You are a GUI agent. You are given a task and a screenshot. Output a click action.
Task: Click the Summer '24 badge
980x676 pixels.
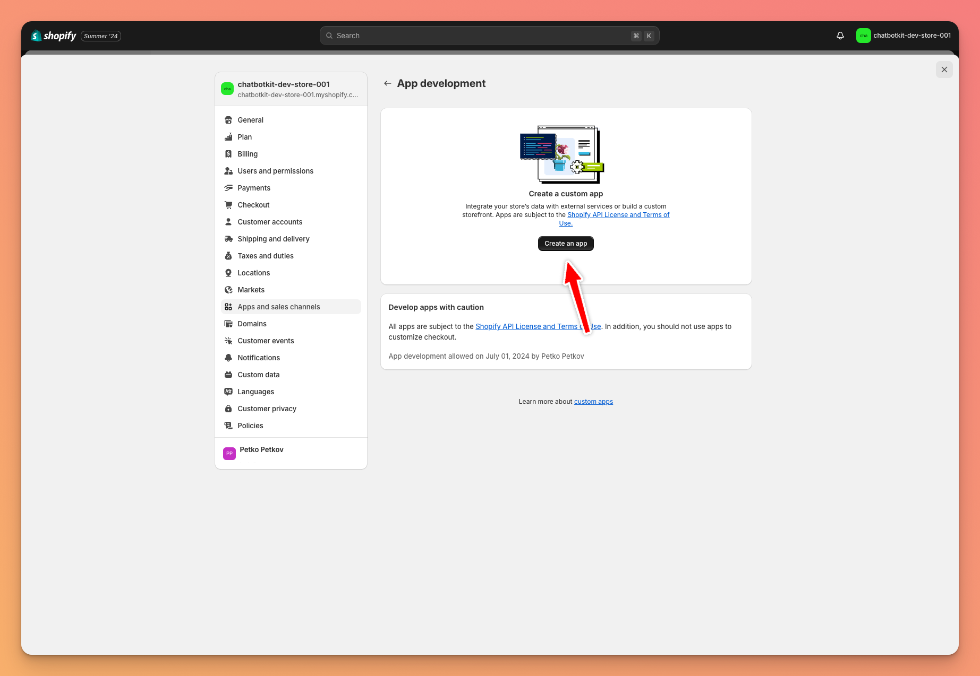pos(101,36)
